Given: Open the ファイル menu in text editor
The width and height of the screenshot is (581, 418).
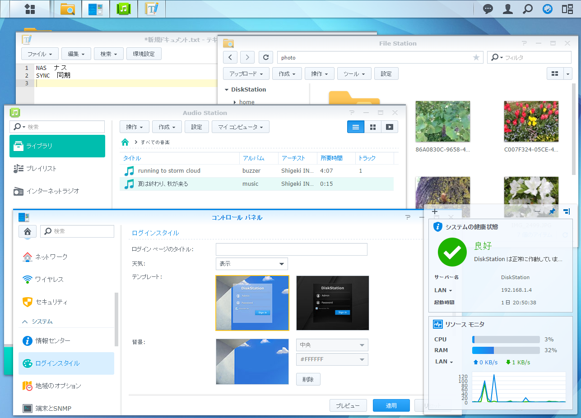Looking at the screenshot, I should [40, 54].
